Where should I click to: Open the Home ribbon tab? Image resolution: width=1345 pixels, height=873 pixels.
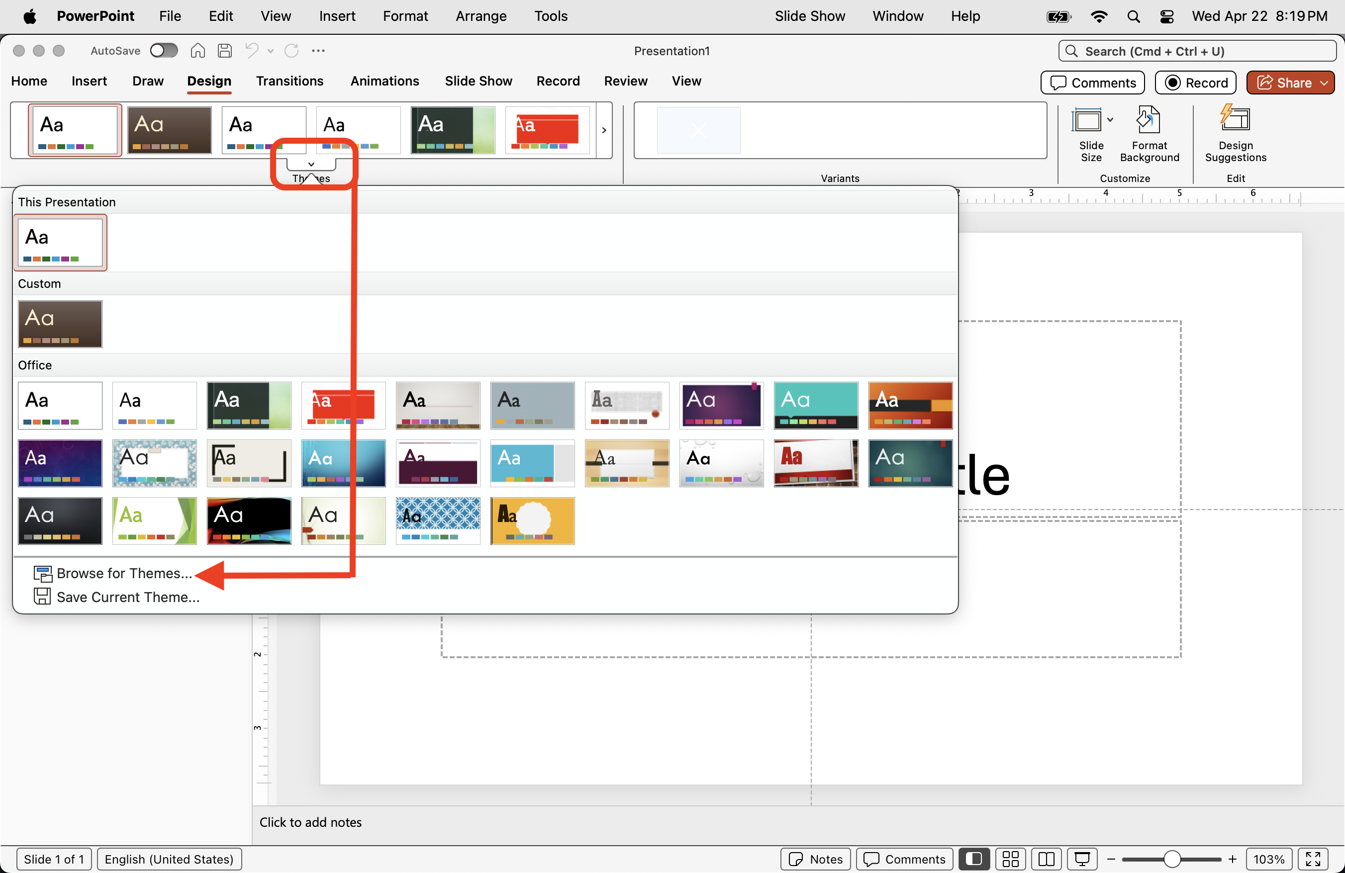[x=29, y=82]
